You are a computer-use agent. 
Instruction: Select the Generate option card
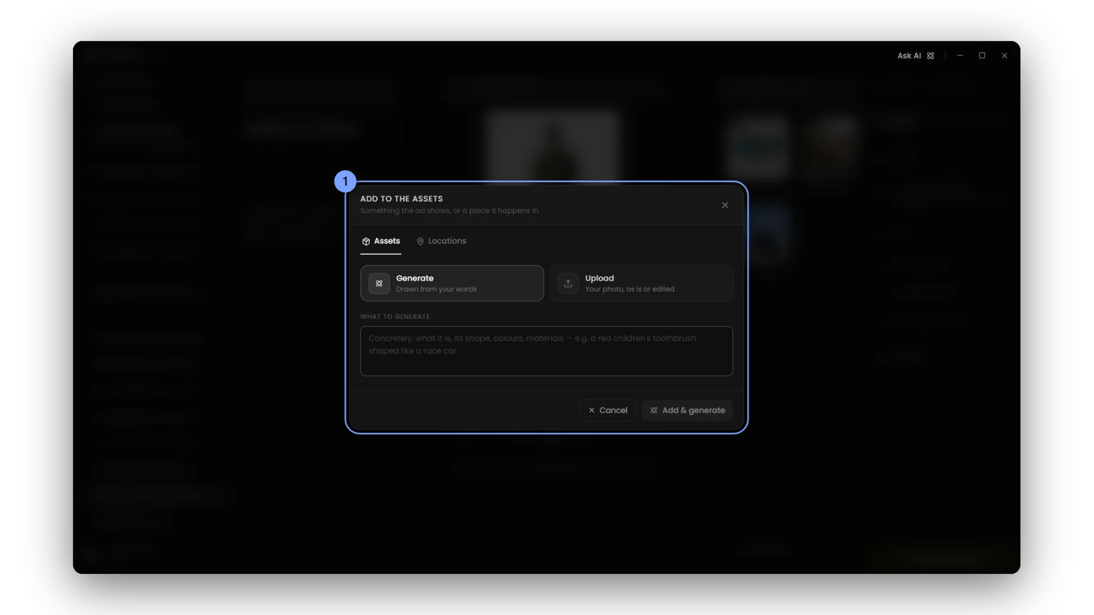pyautogui.click(x=452, y=283)
